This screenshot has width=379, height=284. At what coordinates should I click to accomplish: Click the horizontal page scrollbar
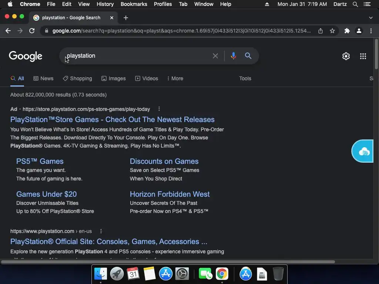click(x=168, y=262)
